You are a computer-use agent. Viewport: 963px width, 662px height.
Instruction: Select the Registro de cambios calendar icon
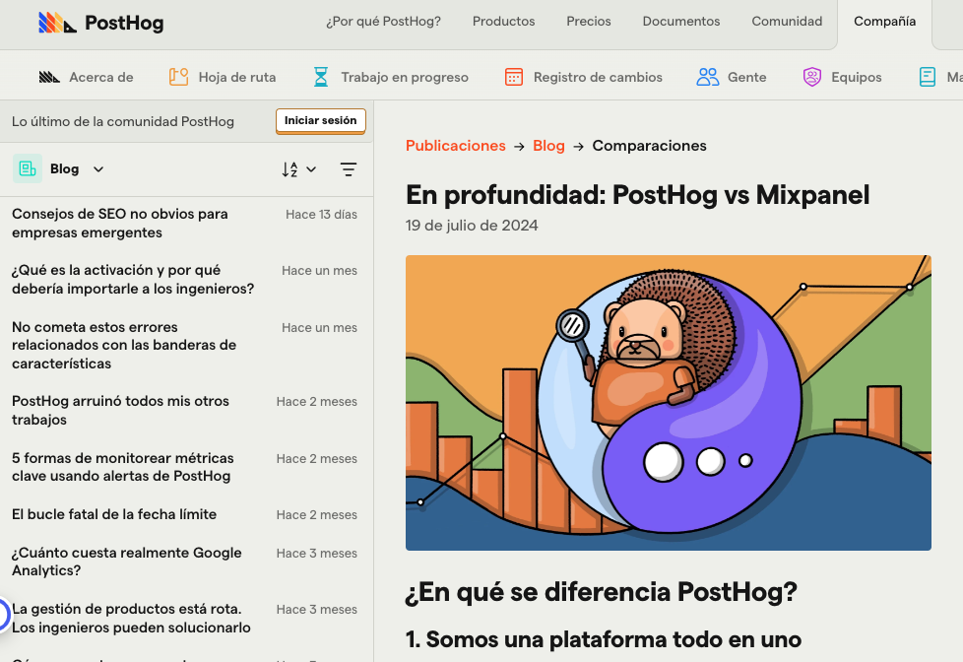click(x=514, y=75)
